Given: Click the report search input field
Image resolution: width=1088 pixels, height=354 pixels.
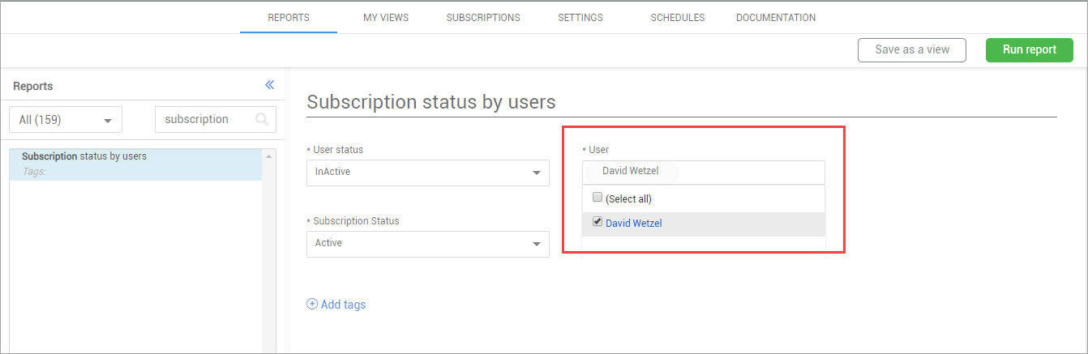Looking at the screenshot, I should 206,119.
